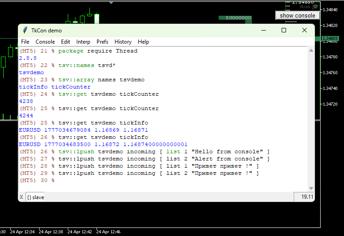Open the Edit menu
Image resolution: width=344 pixels, height=236 pixels.
(66, 42)
